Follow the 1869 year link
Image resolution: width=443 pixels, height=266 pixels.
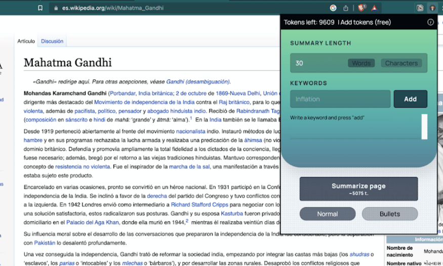[222, 93]
